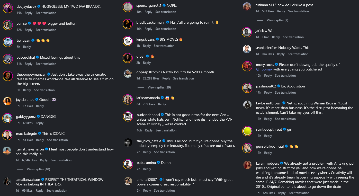This screenshot has width=359, height=196.
Task: Click kingskleans' crown avatar
Action: pos(128,41)
